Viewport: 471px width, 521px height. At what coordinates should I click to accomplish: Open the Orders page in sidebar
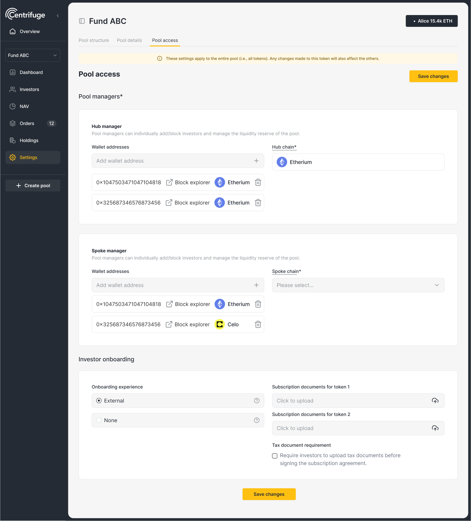point(27,123)
